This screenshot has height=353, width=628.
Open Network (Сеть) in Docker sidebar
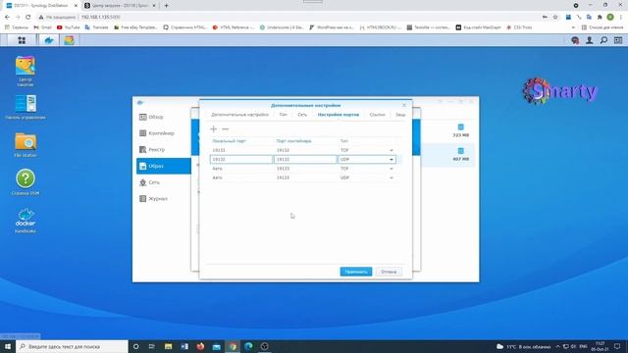(164, 182)
